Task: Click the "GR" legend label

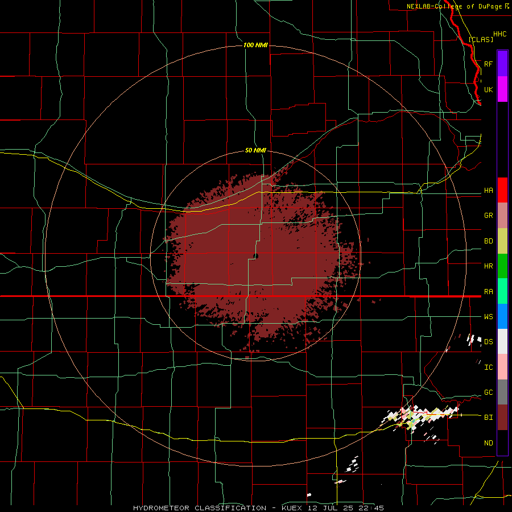Action: click(489, 216)
